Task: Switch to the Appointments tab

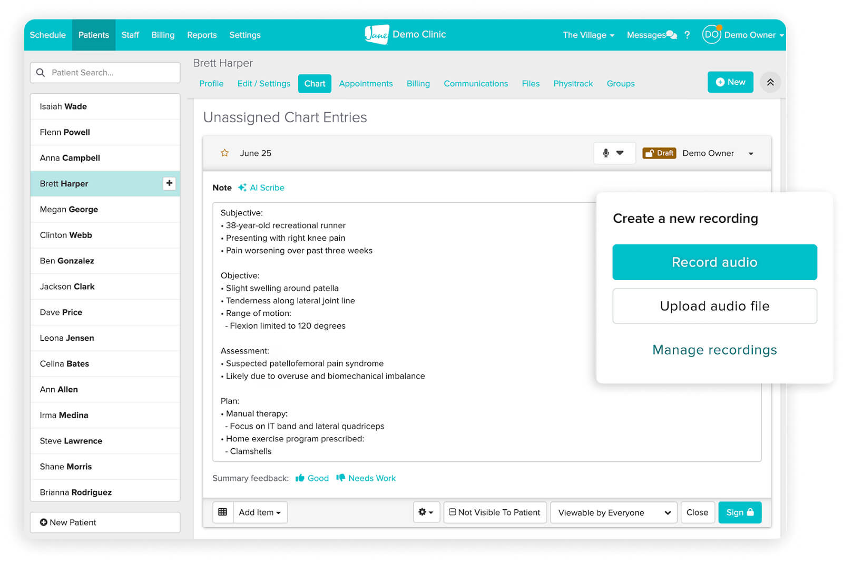Action: tap(366, 83)
